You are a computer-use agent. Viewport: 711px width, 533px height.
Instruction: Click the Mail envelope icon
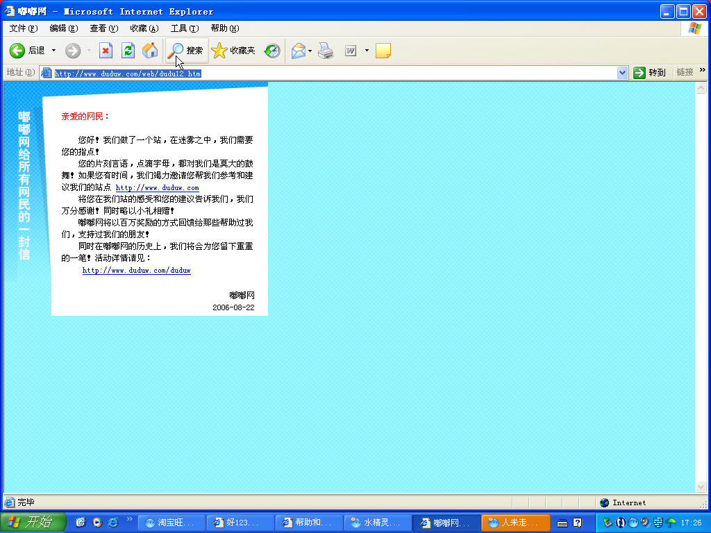299,50
